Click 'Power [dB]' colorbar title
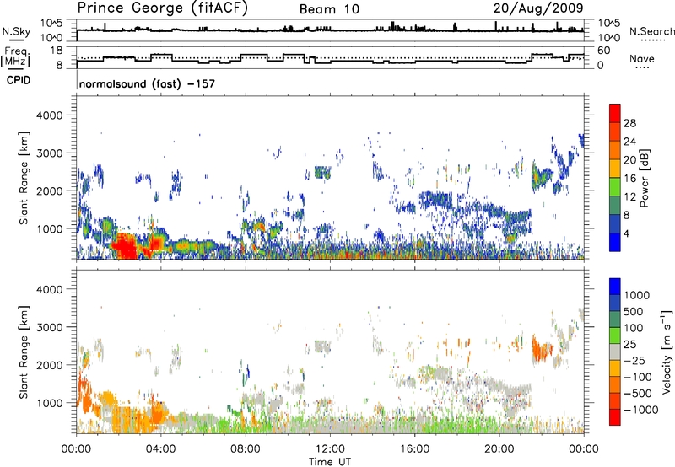Screen dimensions: 675x467 pyautogui.click(x=644, y=178)
